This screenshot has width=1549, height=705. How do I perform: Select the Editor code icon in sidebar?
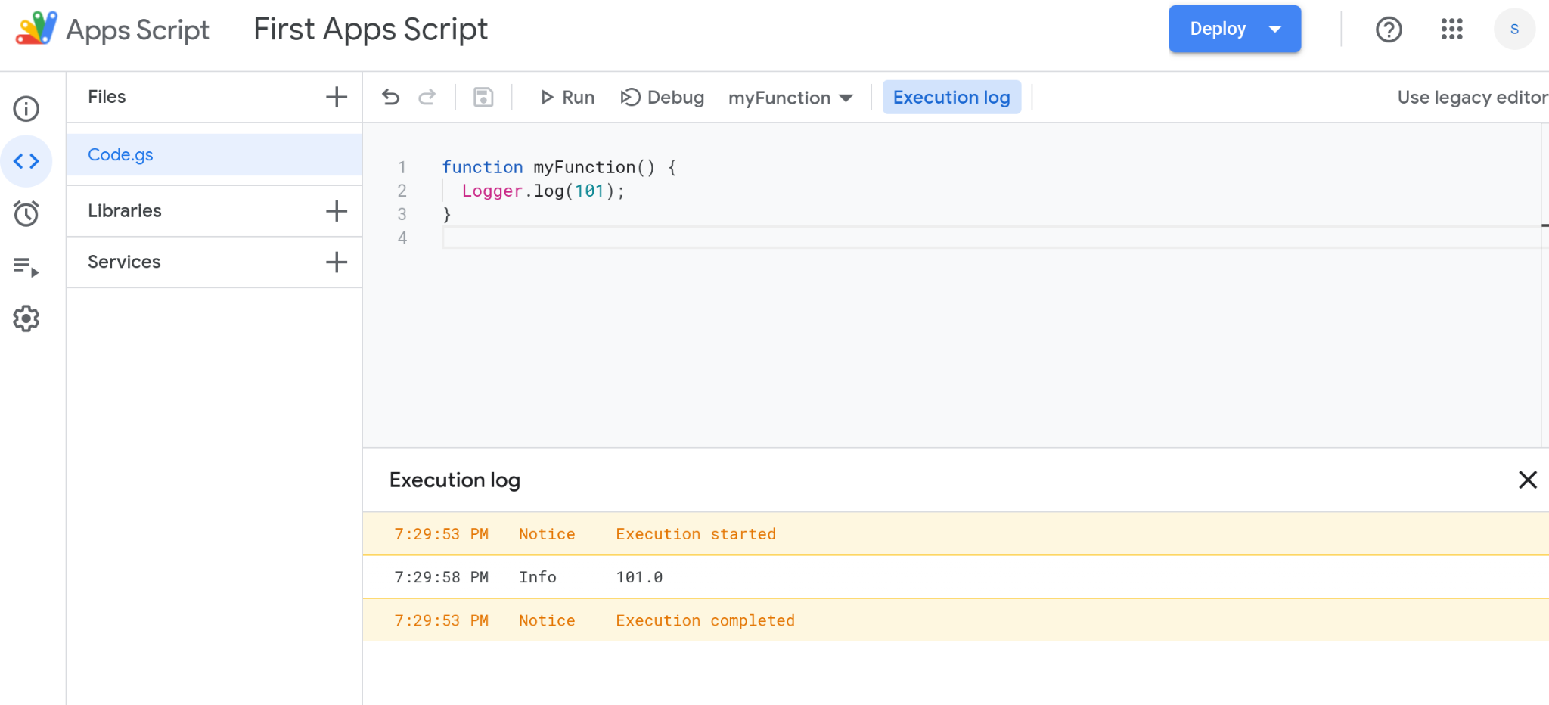point(26,161)
